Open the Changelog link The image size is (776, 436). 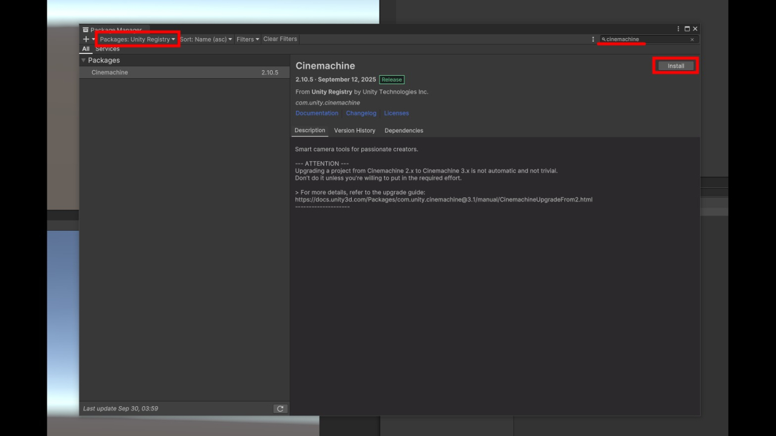(x=361, y=113)
